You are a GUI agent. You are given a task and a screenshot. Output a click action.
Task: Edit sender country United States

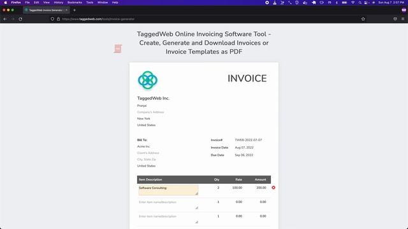[146, 125]
